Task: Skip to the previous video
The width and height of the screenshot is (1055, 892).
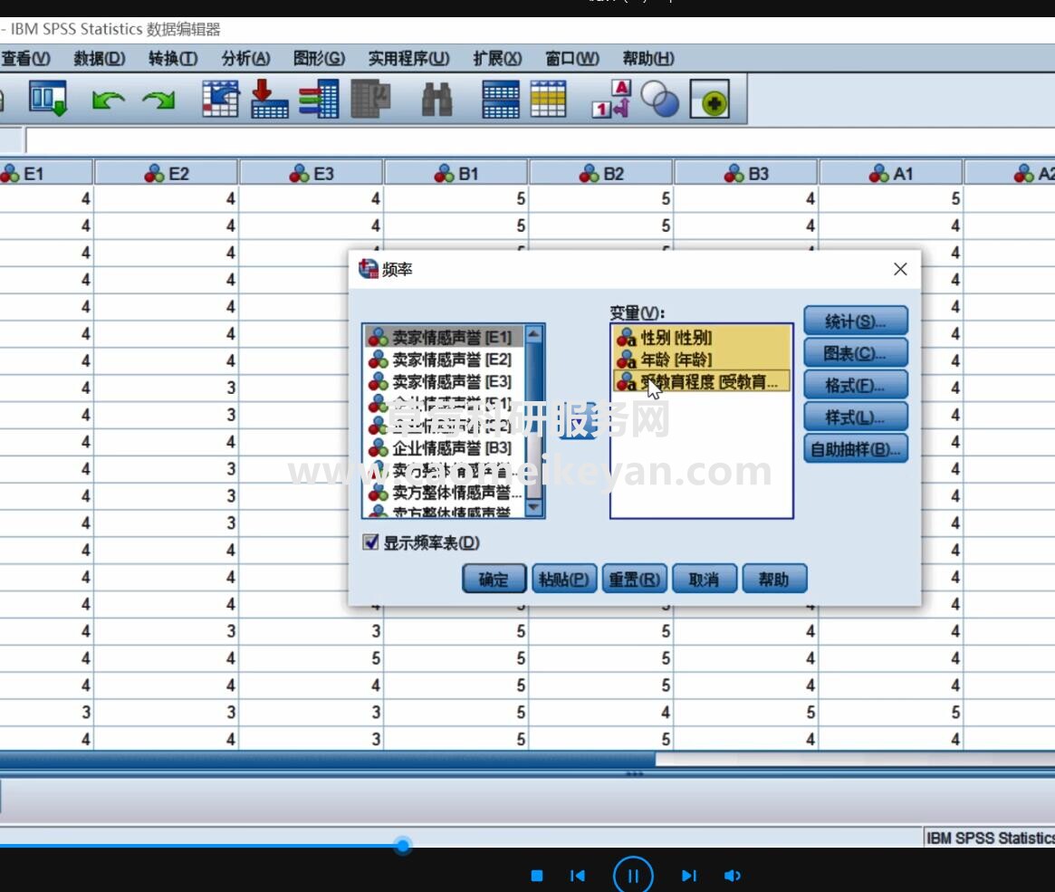Action: point(577,875)
